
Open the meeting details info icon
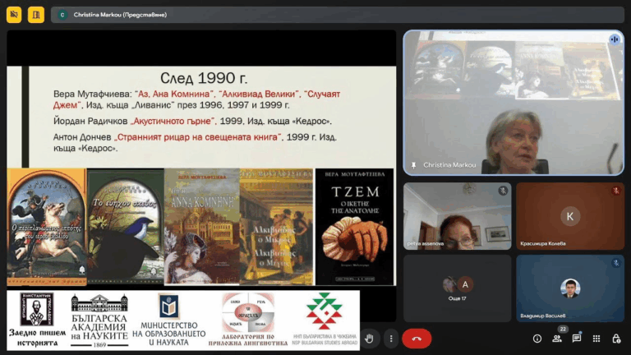[x=537, y=339]
